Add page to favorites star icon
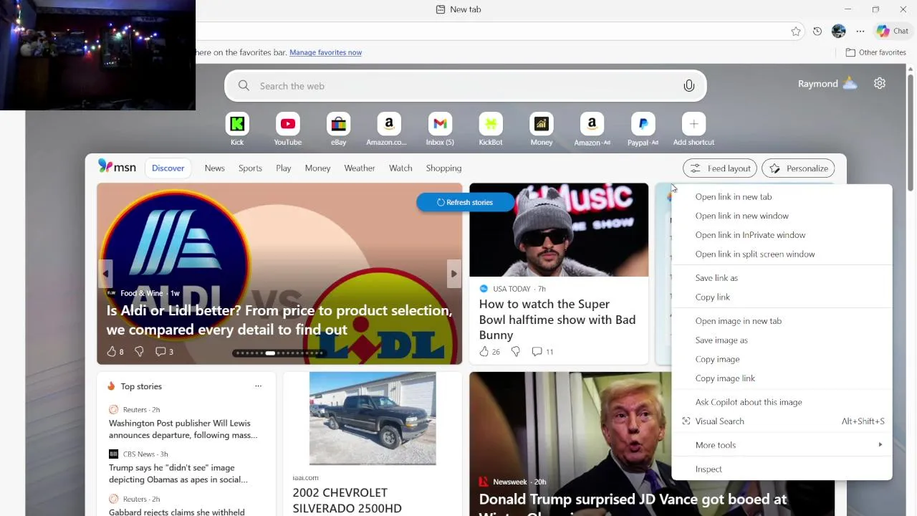This screenshot has height=516, width=917. point(796,31)
